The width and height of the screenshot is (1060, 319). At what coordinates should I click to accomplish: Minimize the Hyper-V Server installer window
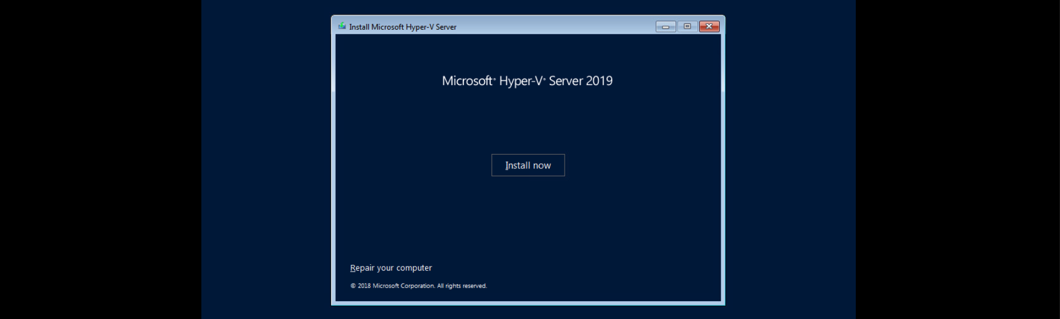665,26
